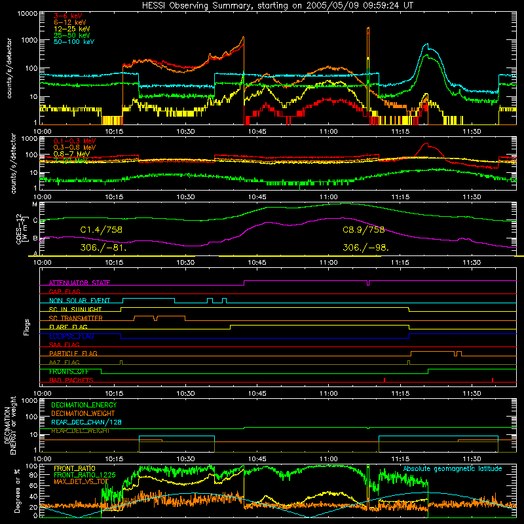Viewport: 524px width, 524px height.
Task: Select the 306./-98. position annotation
Action: 366,248
